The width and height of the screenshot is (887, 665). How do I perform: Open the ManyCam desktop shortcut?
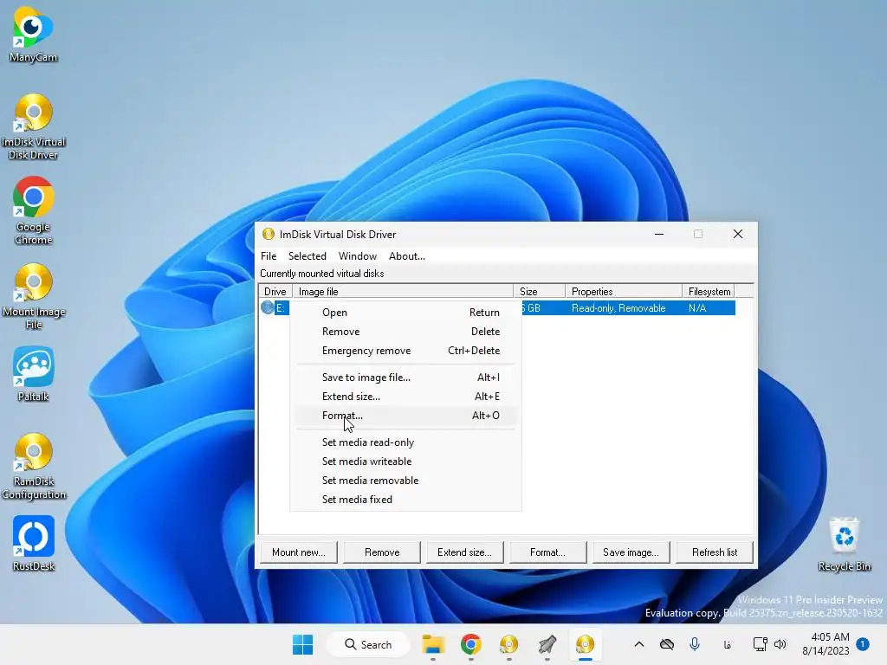[x=33, y=34]
